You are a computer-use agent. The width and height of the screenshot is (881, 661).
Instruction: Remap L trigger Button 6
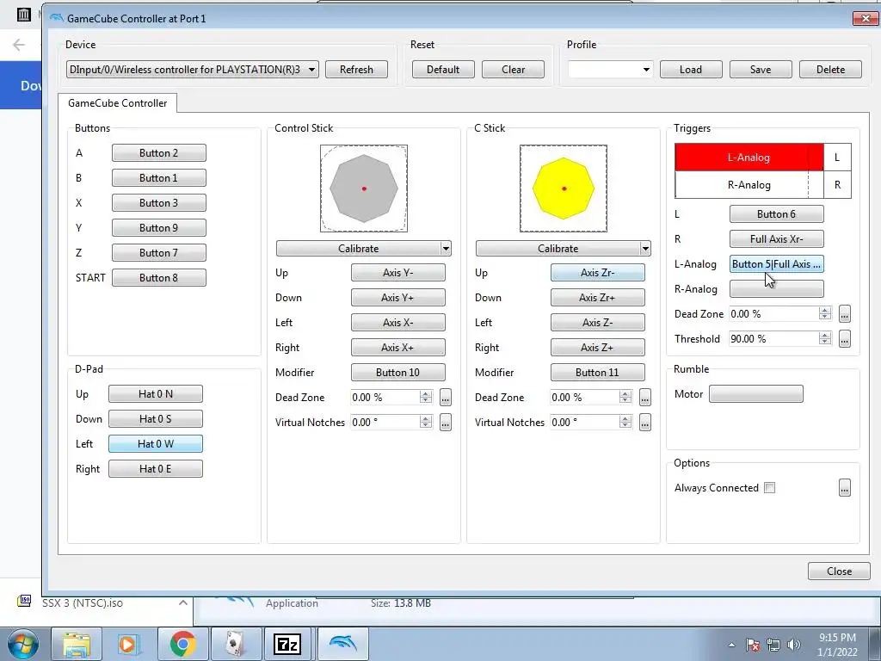(777, 214)
